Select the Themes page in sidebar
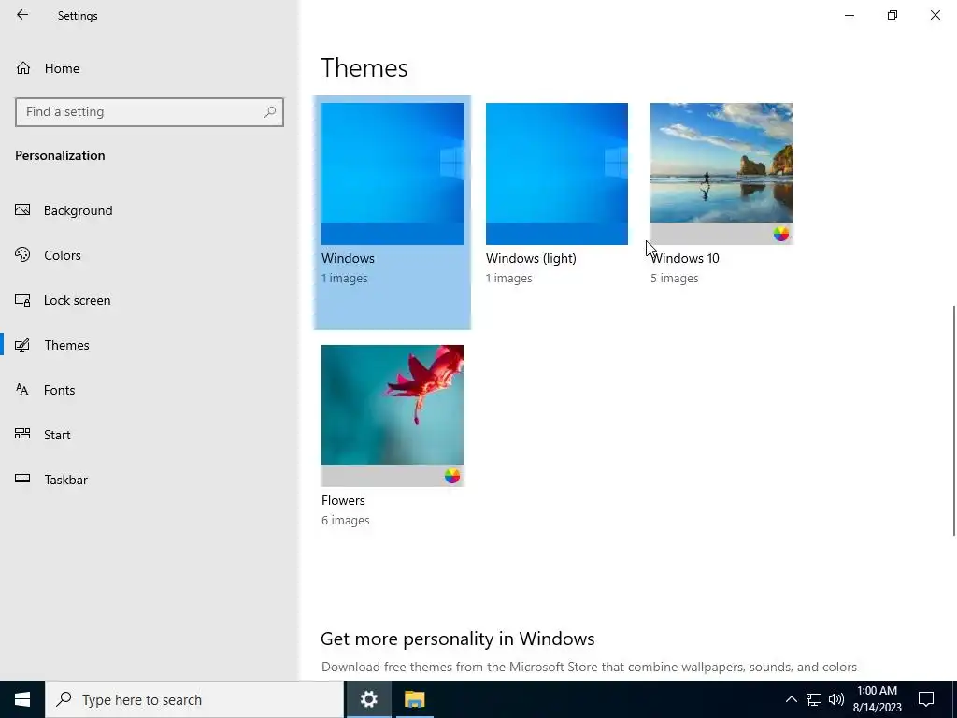957x718 pixels. (150, 345)
